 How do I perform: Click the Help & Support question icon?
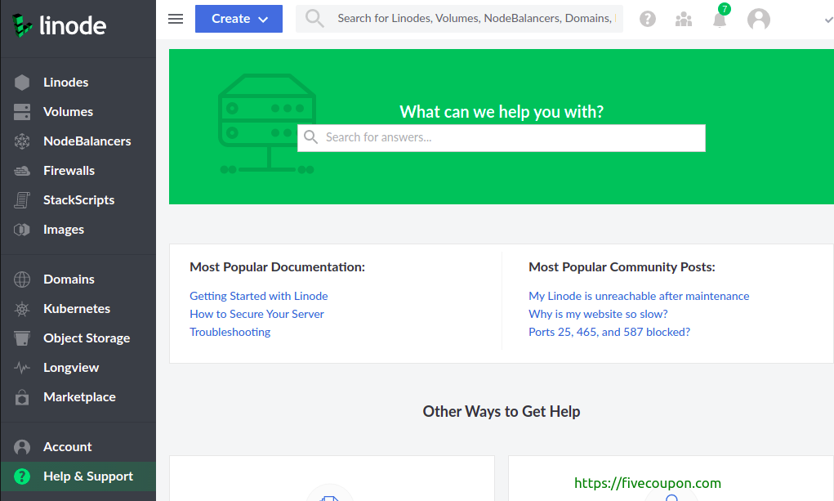(x=22, y=476)
